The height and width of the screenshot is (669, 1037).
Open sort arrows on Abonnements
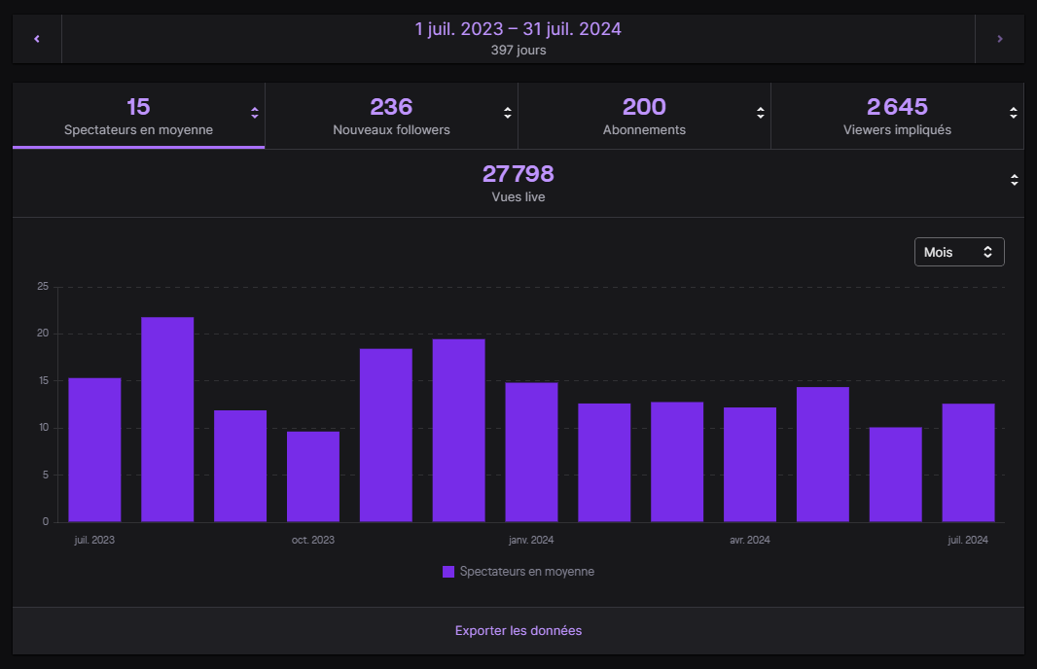761,113
